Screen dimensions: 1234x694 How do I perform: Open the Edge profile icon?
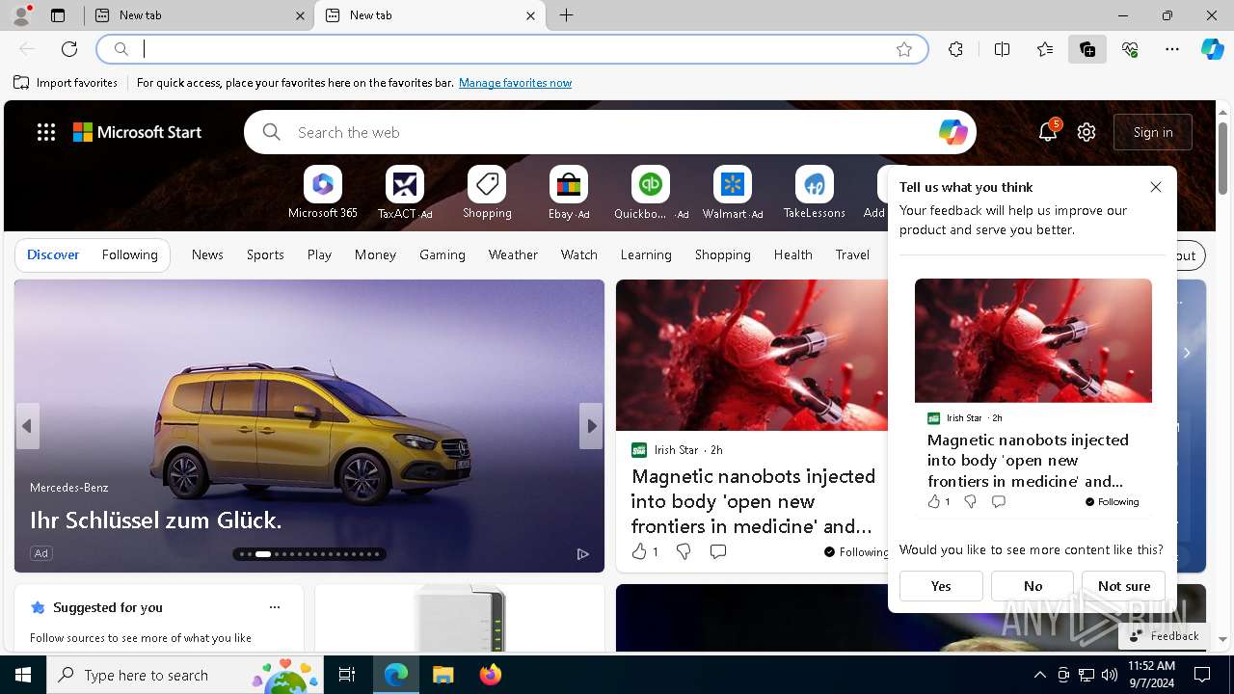[x=21, y=14]
